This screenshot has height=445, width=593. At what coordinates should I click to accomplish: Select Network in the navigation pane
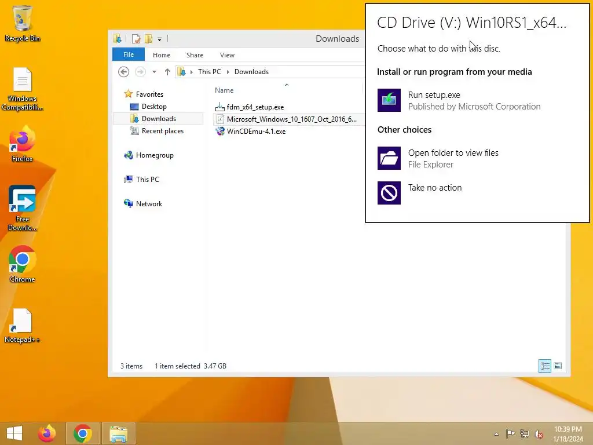click(x=149, y=203)
